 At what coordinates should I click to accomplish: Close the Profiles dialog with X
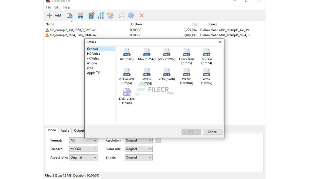click(x=220, y=42)
